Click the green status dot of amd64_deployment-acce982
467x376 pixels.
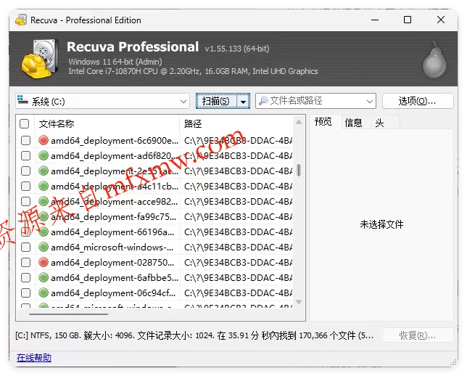[x=44, y=201]
